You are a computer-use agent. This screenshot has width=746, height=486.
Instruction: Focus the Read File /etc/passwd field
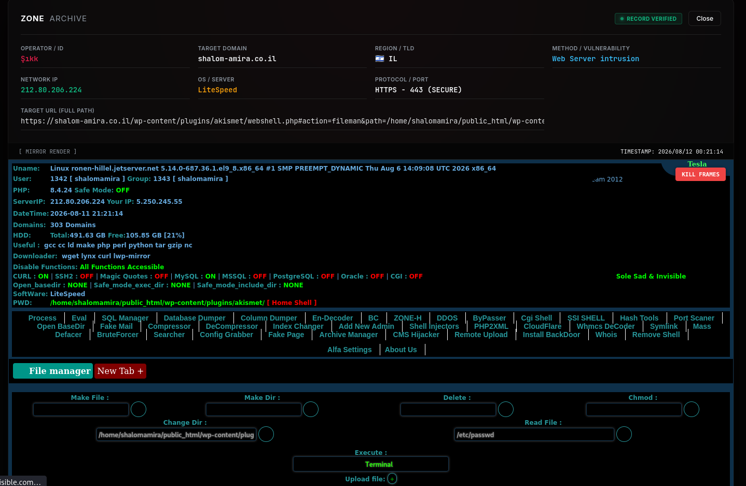(x=534, y=435)
